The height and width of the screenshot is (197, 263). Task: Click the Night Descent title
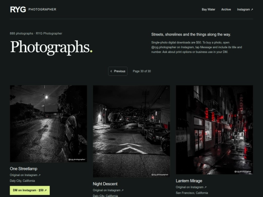coord(105,184)
